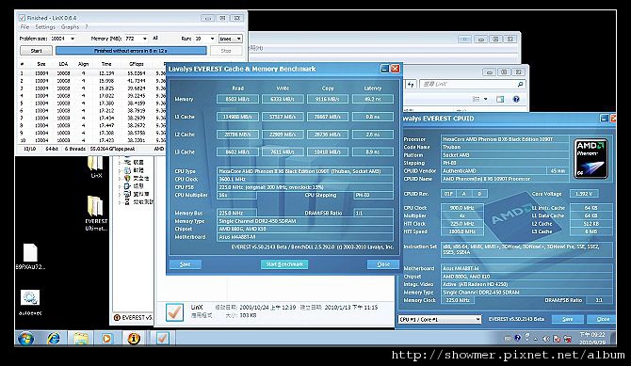Click the GFlops column header in LinX
This screenshot has height=366, width=631.
tap(137, 64)
